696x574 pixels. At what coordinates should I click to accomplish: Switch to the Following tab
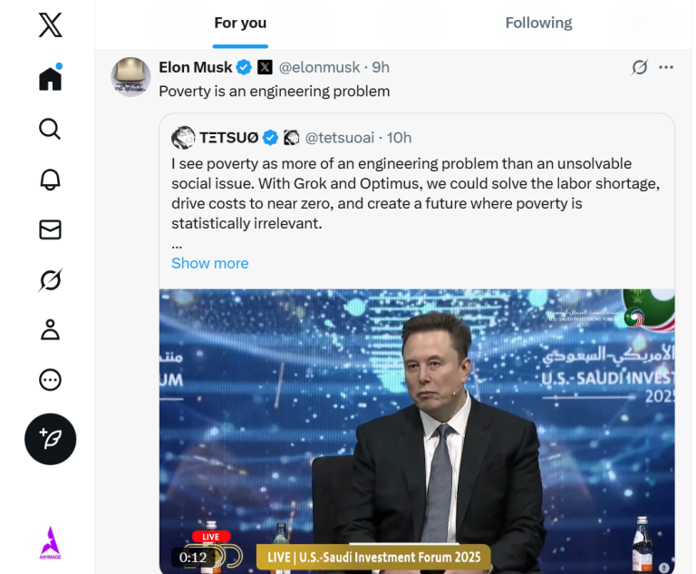pyautogui.click(x=538, y=23)
